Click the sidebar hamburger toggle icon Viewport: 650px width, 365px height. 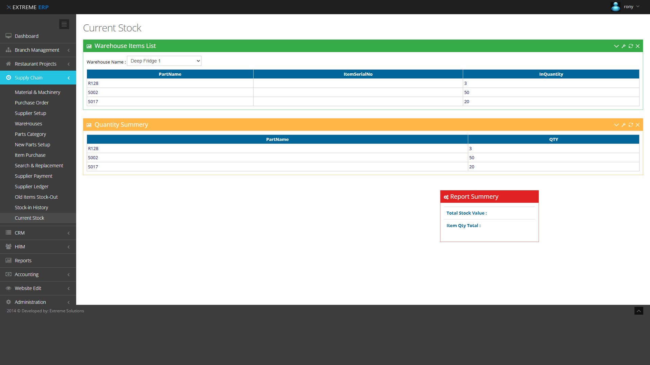64,24
